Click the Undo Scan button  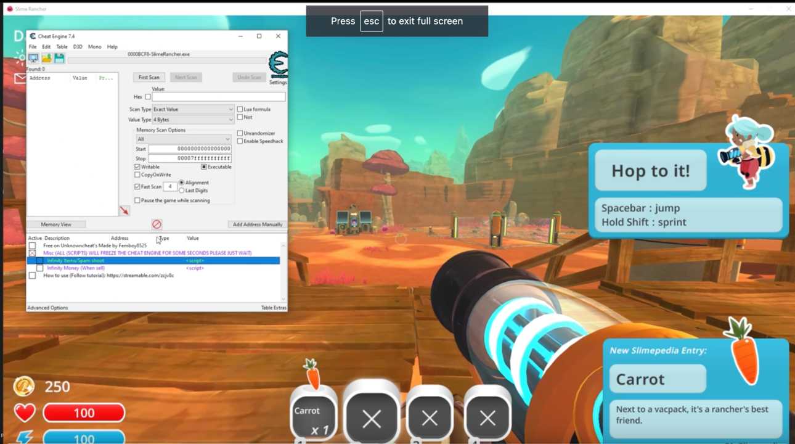249,78
